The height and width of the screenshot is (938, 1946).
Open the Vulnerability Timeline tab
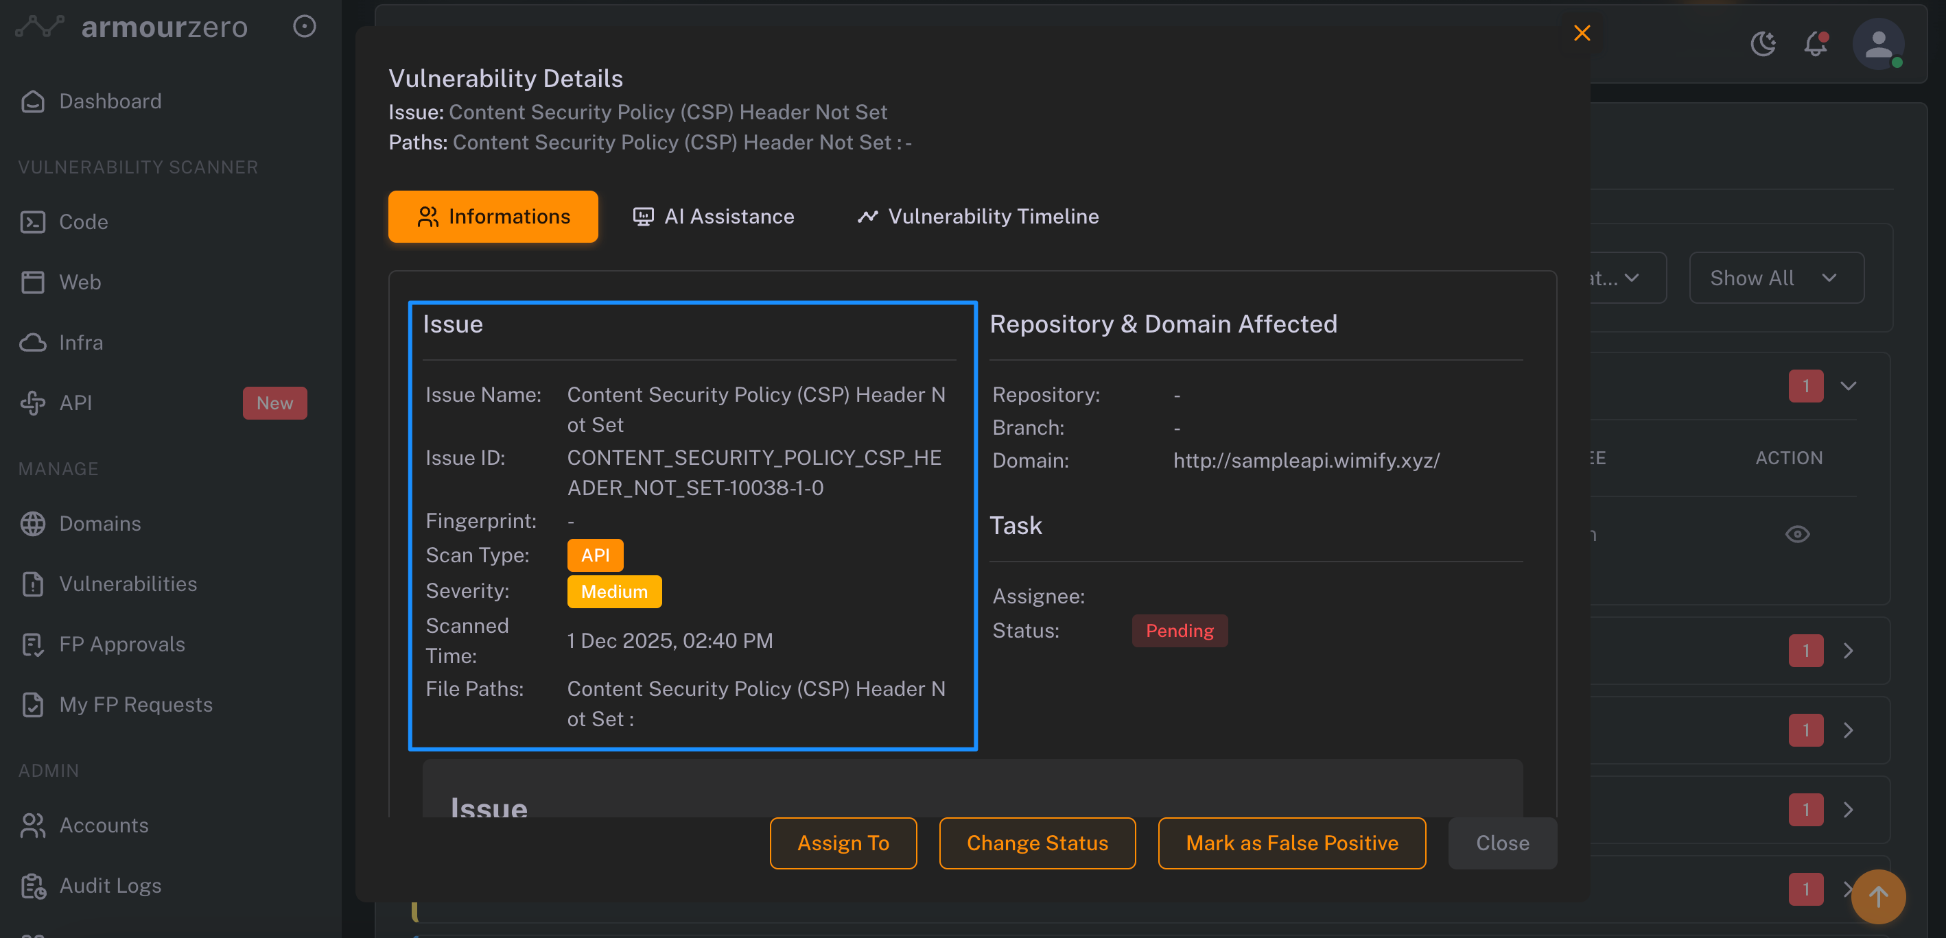tap(978, 217)
